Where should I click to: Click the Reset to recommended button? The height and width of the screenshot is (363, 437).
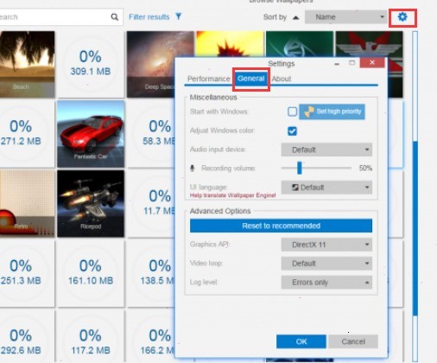281,226
